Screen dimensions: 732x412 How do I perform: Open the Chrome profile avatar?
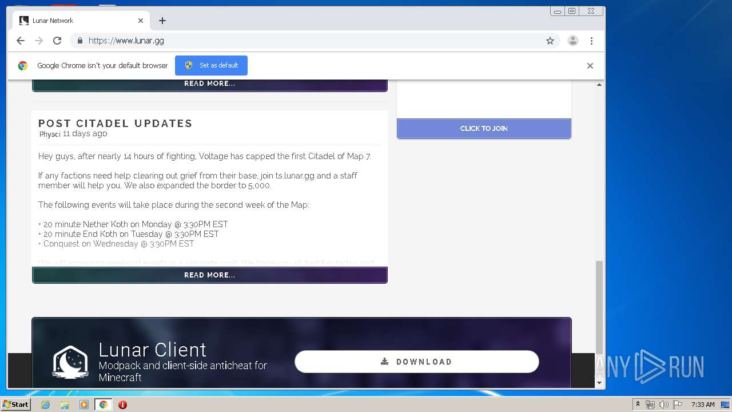click(x=572, y=41)
